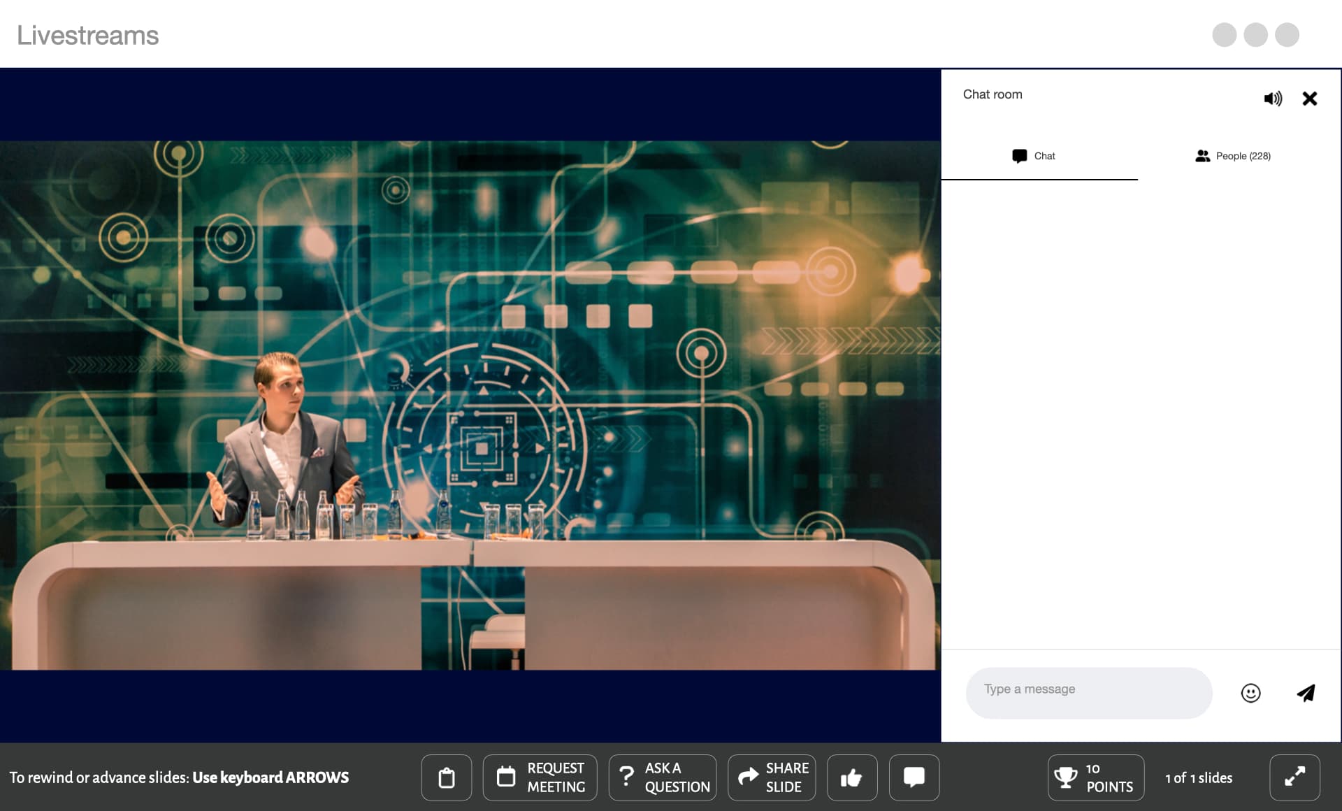Open the 10 Points trophy button
The height and width of the screenshot is (811, 1342).
[1095, 777]
